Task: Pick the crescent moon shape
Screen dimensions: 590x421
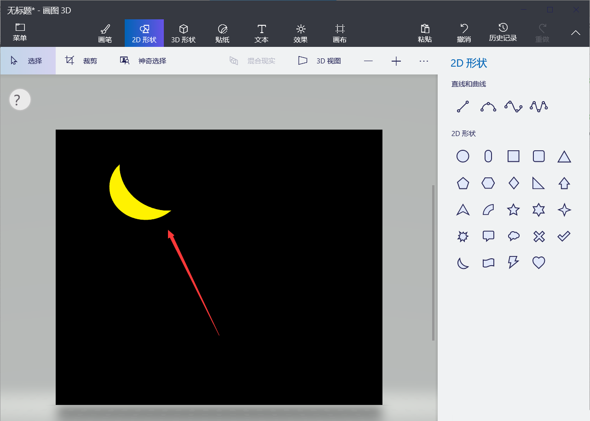Action: (463, 263)
